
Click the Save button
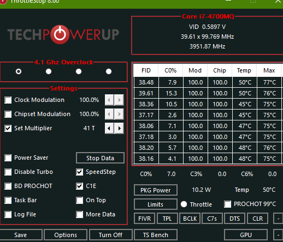click(x=21, y=235)
